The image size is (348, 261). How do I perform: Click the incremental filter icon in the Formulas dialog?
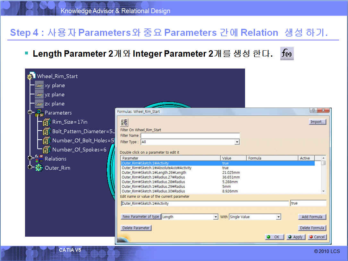pos(124,122)
